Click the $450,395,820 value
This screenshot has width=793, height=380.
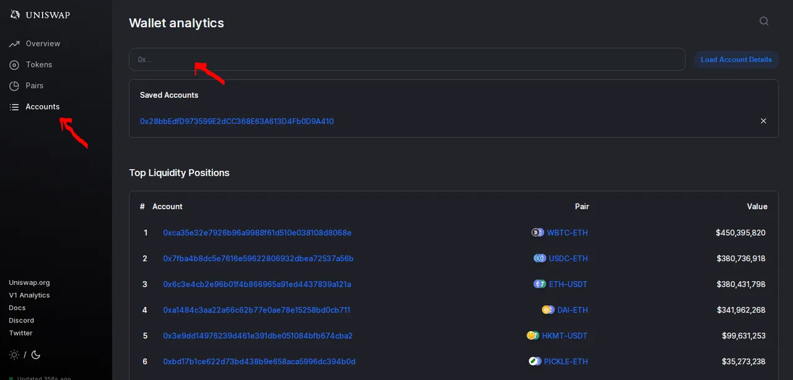pyautogui.click(x=740, y=233)
